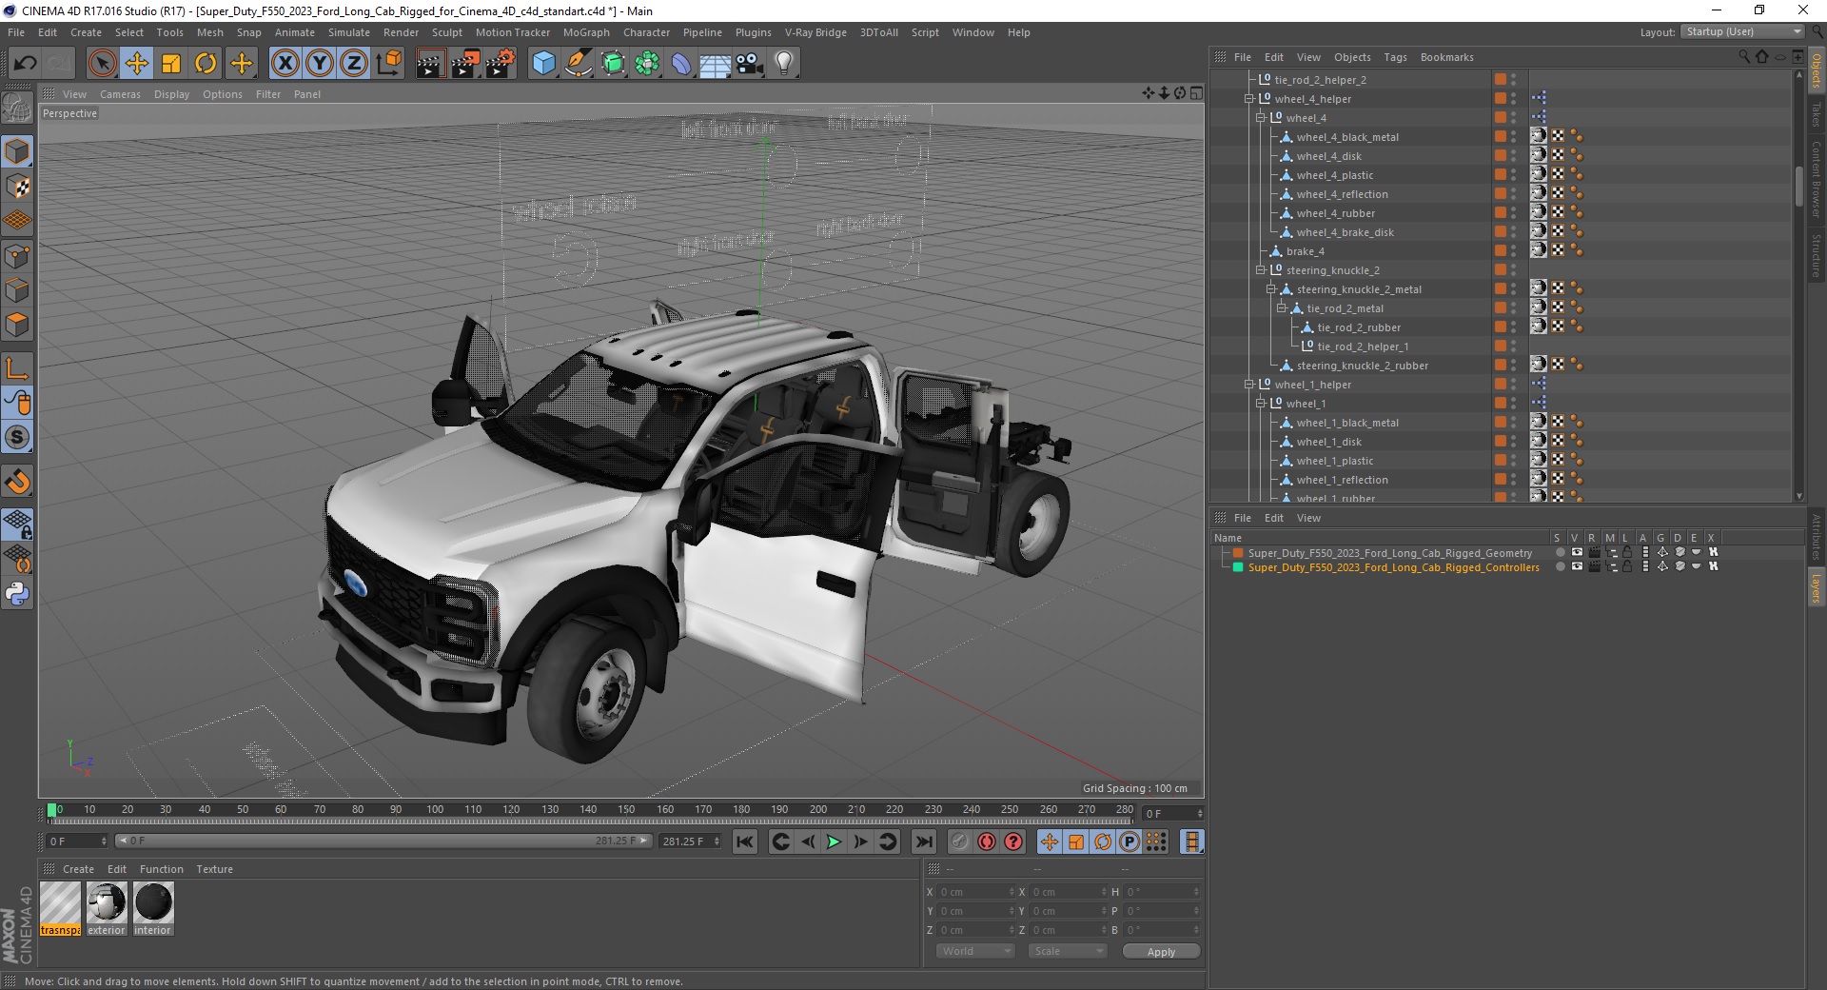The width and height of the screenshot is (1827, 990).
Task: Add a Subdivision Surface generator
Action: tap(613, 64)
